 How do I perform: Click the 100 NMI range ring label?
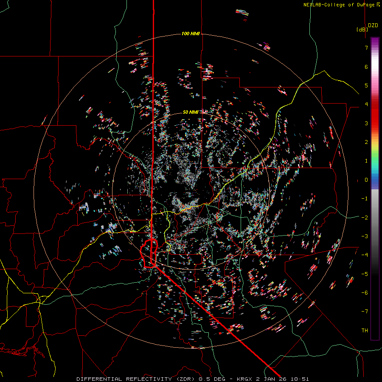191,34
